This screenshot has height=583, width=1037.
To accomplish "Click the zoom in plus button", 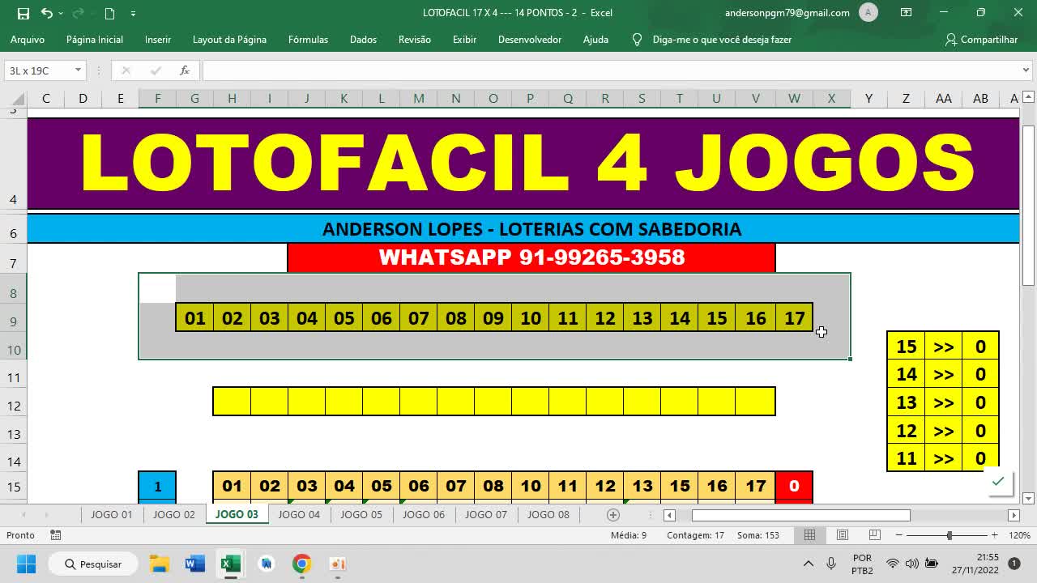I will (994, 535).
